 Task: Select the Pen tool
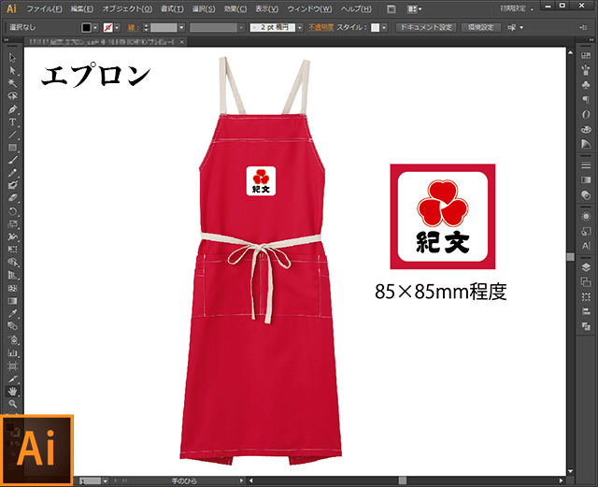12,108
